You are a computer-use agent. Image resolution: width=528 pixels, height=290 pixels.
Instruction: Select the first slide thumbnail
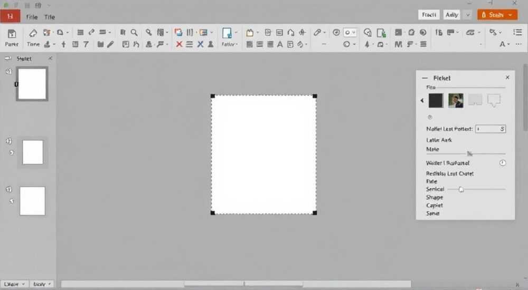point(32,84)
